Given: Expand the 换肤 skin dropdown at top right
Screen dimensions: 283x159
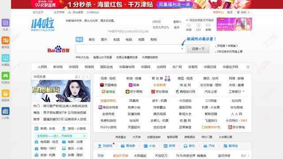Looking at the screenshot, I should click(243, 12).
